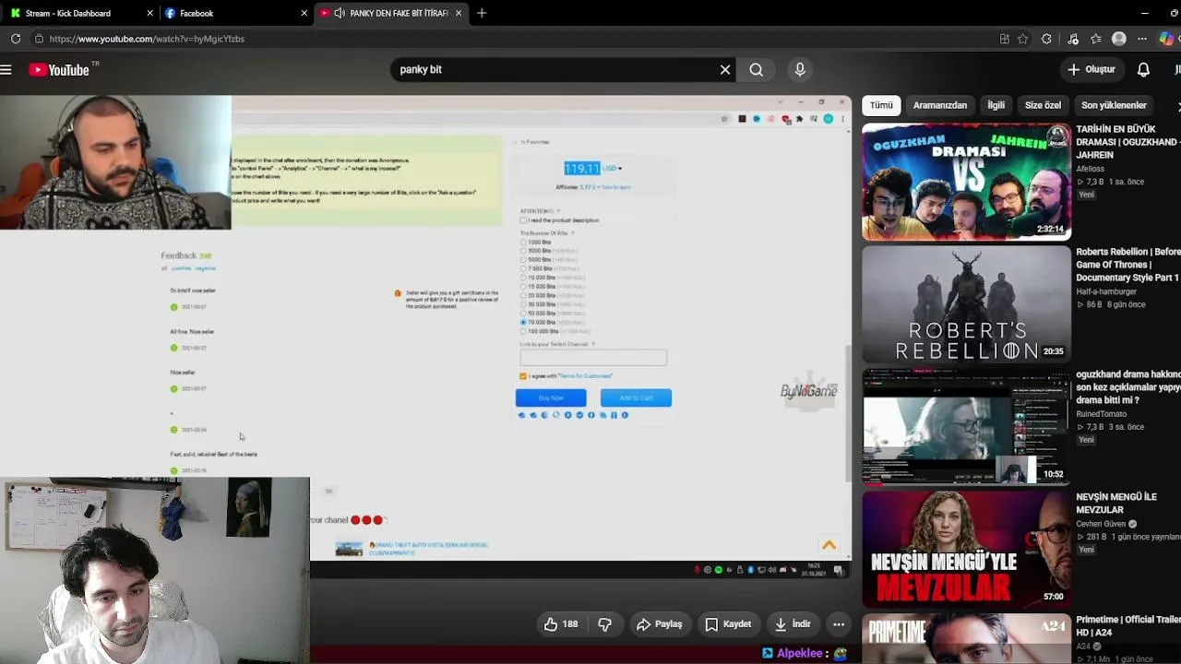Select the 10 000 Bits radio option

[523, 278]
